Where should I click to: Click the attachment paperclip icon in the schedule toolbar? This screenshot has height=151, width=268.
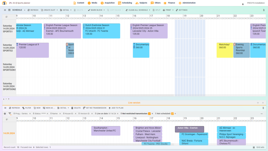click(264, 10)
